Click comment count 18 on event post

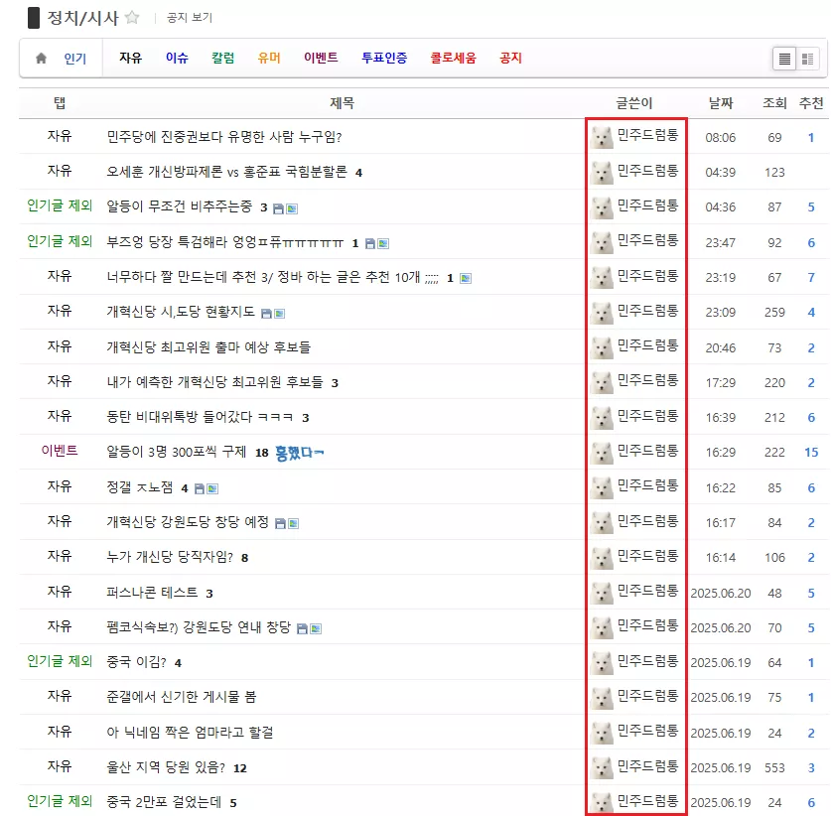tap(262, 453)
